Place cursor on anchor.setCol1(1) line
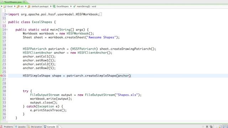This screenshot has height=128, width=228. tap(39, 57)
